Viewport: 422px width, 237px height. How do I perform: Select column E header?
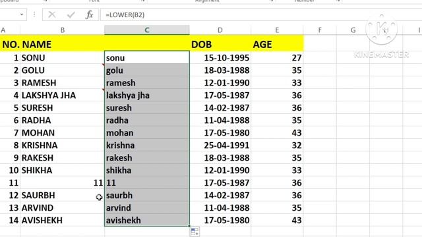coord(277,30)
